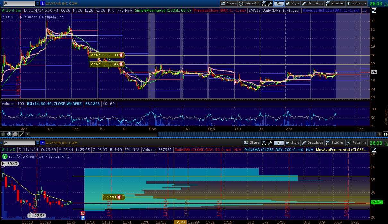Remove the MARK >= 28.00 alert

pyautogui.click(x=121, y=55)
